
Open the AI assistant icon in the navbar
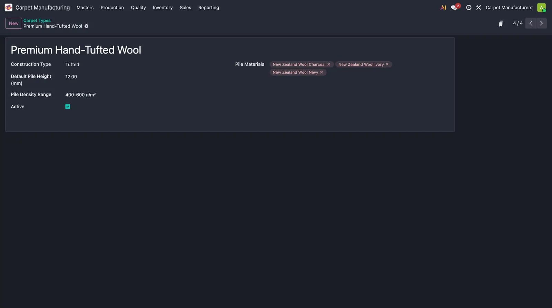(x=443, y=7)
